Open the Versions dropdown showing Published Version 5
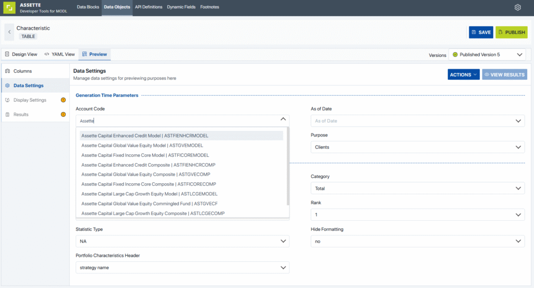534x288 pixels. click(x=487, y=55)
